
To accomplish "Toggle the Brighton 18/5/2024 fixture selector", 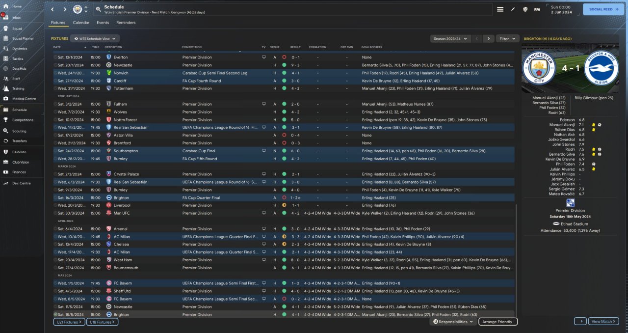I will point(55,314).
